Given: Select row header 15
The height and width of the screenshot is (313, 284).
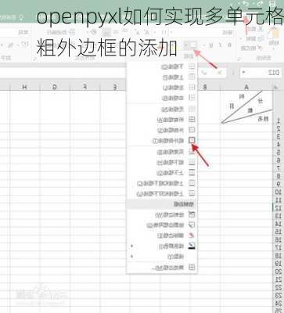Looking at the screenshot, I should tap(279, 232).
